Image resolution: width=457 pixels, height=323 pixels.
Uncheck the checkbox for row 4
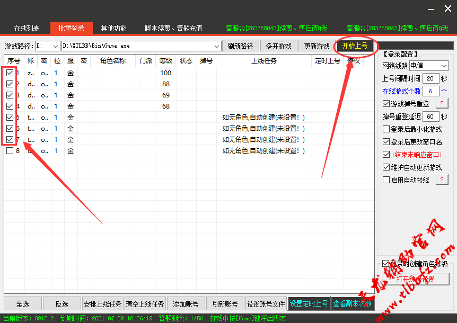pos(10,106)
